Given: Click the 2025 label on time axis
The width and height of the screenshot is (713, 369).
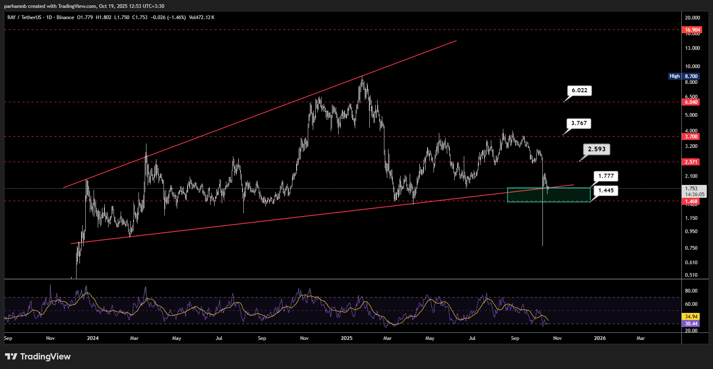Looking at the screenshot, I should (347, 338).
